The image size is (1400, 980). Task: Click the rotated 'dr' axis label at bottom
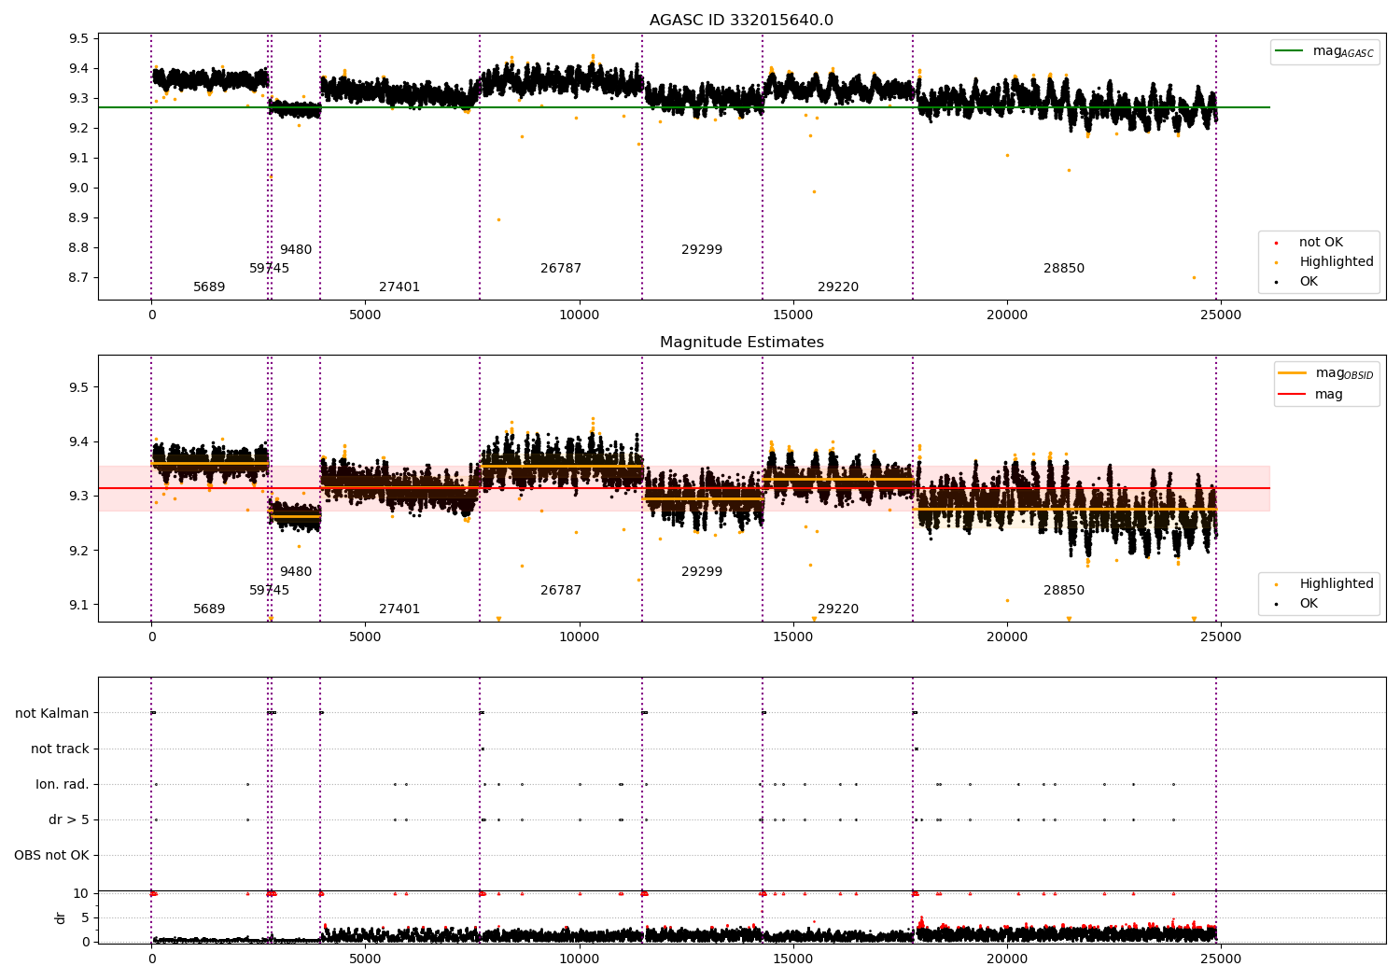click(61, 917)
